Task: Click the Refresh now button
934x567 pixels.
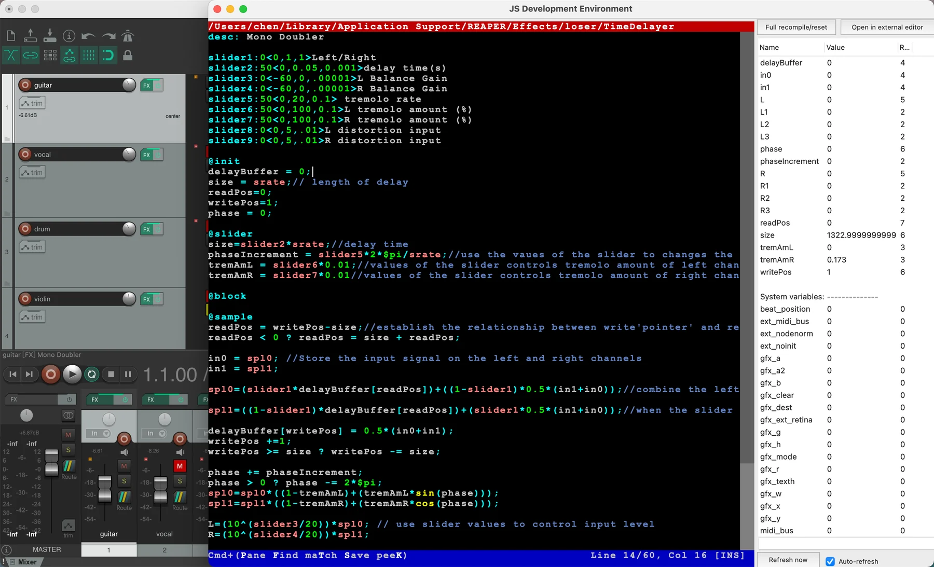Action: point(788,560)
